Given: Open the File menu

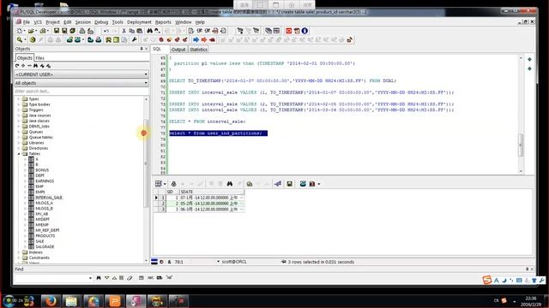Looking at the screenshot, I should (x=27, y=22).
